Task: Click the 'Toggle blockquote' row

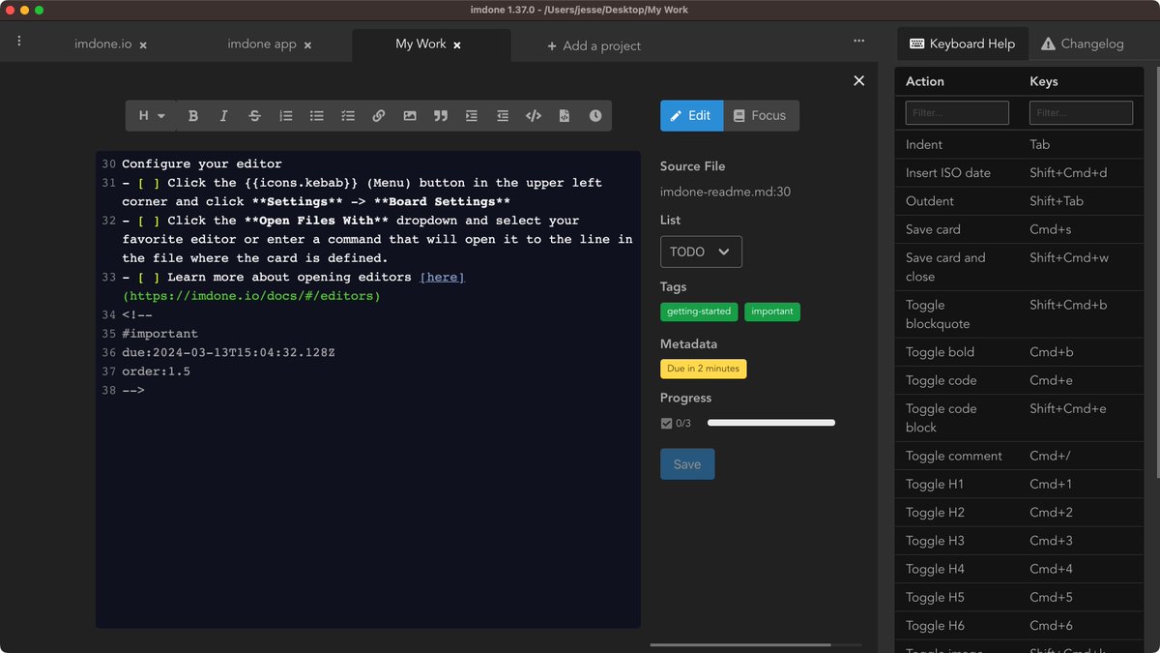Action: pyautogui.click(x=1019, y=314)
